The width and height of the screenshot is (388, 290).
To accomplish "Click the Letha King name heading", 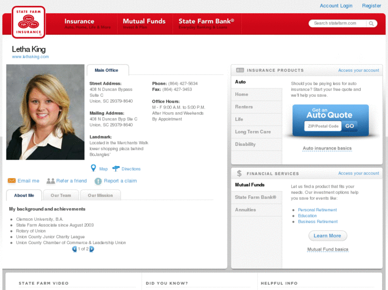I will pyautogui.click(x=29, y=49).
